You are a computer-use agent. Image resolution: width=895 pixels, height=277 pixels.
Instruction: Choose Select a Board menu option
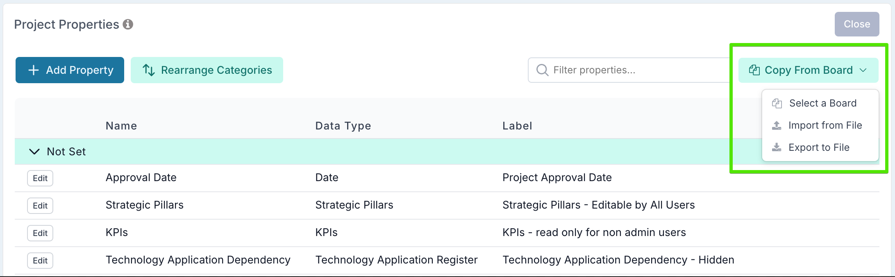click(822, 103)
